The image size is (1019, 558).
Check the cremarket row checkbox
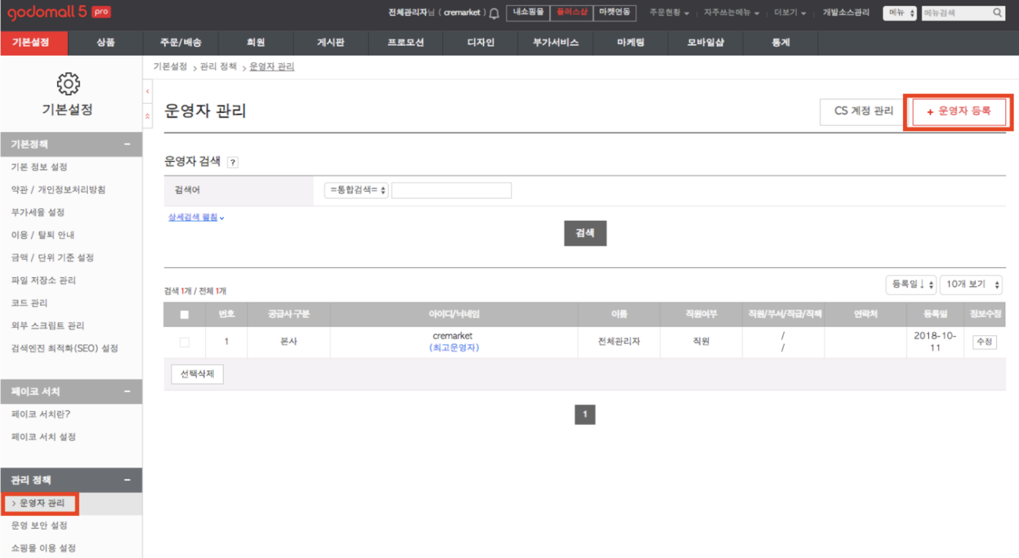pyautogui.click(x=184, y=342)
